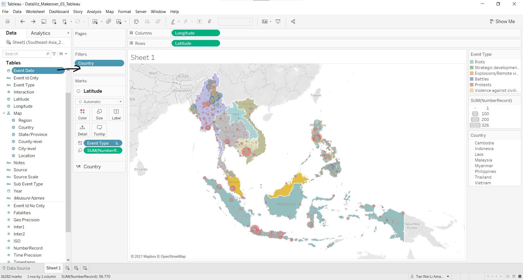Collapse the Map hierarchy in Tables

(4, 113)
